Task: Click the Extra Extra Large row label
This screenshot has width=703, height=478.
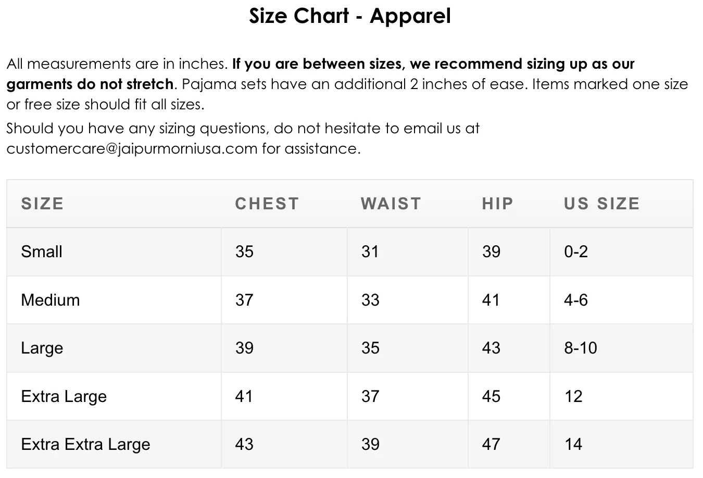Action: tap(86, 445)
